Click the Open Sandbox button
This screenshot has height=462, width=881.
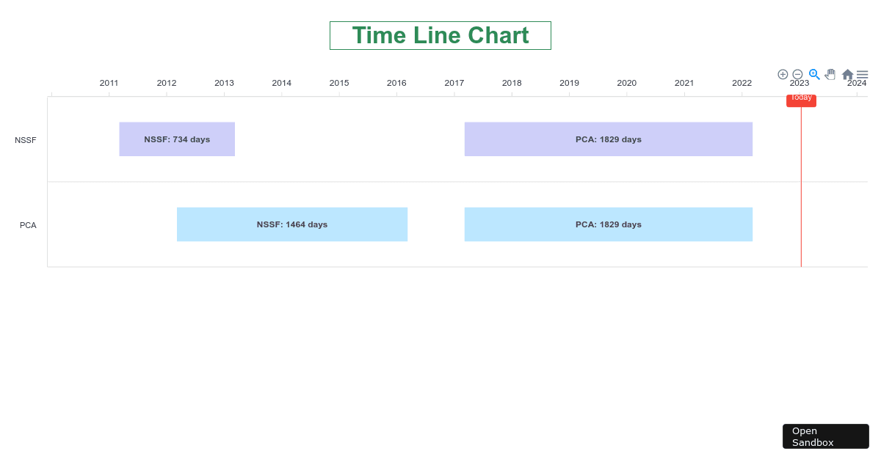coord(825,436)
